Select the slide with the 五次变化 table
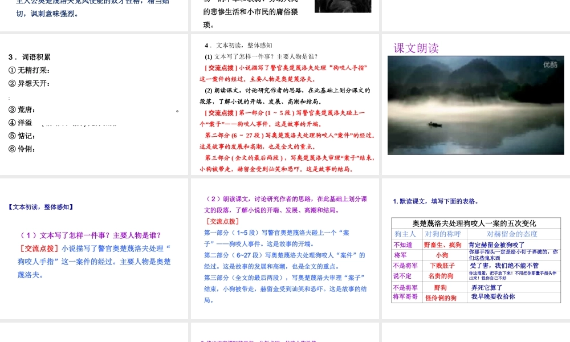Screen dimensions: 570x342 click(476, 249)
